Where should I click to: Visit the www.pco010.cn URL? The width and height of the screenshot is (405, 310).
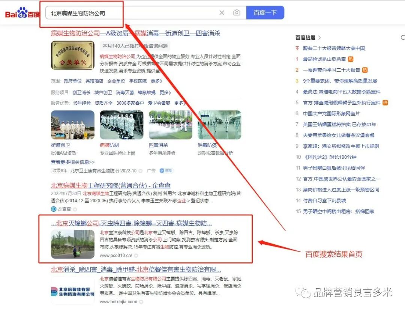point(116,256)
